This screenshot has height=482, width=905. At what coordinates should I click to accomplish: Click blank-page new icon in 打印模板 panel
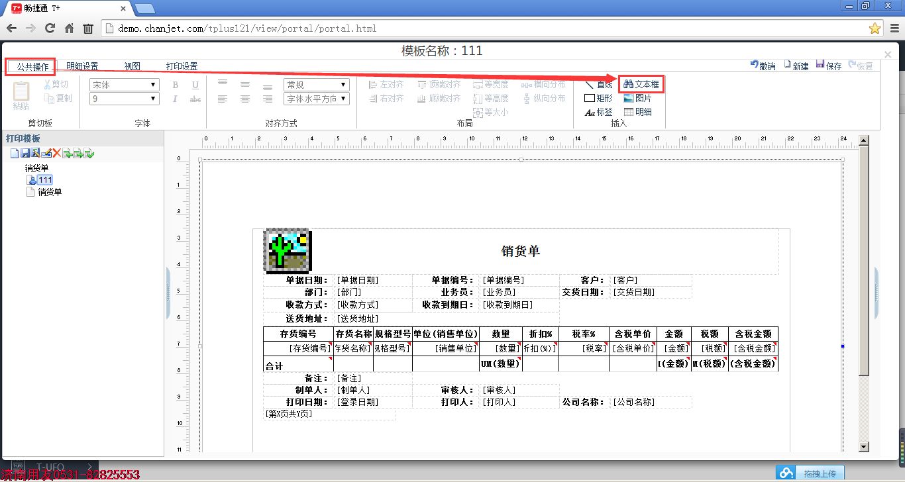pyautogui.click(x=15, y=154)
